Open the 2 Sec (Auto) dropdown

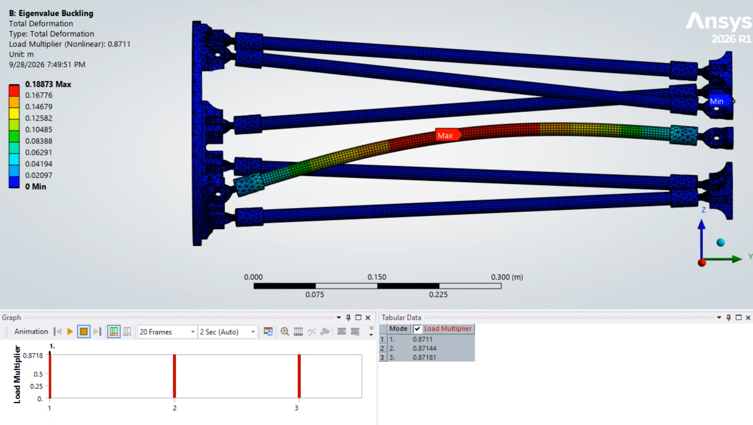coord(227,332)
